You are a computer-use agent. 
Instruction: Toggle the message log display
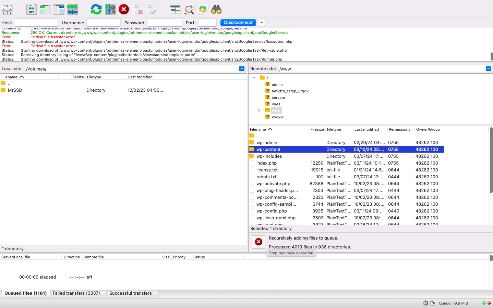click(31, 9)
